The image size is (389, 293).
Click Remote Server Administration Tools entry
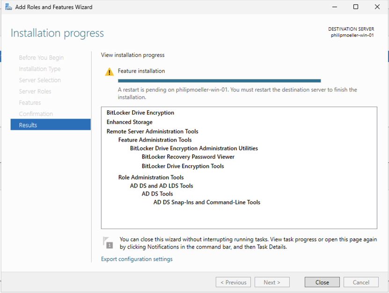[152, 131]
